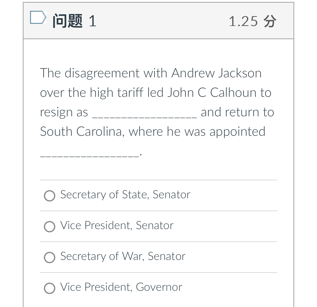Choose the "Vice President, Governor" answer option
The image size is (317, 307).
coord(50,288)
